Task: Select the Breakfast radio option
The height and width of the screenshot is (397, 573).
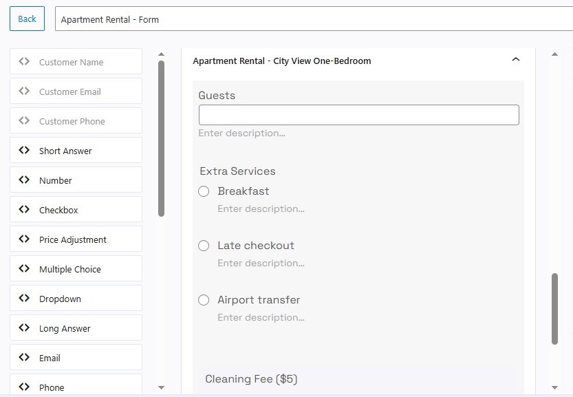Action: click(x=204, y=191)
